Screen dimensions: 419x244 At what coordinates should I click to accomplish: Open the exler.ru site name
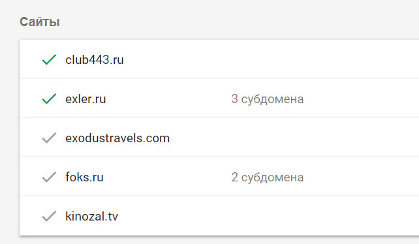[85, 99]
